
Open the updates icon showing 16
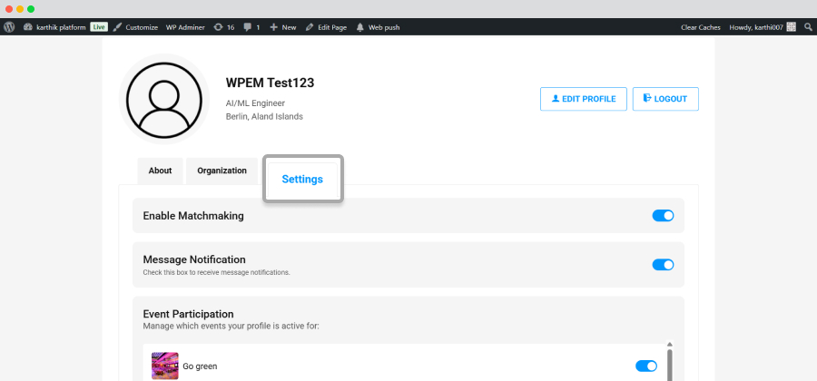click(x=218, y=27)
